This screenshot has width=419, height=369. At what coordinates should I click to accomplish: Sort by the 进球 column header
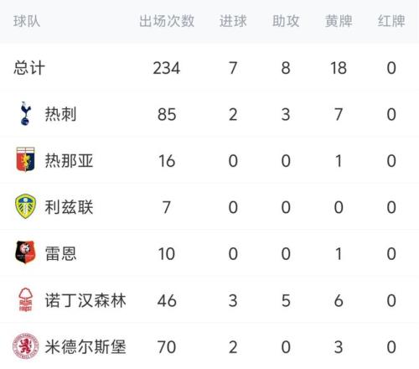coord(233,21)
